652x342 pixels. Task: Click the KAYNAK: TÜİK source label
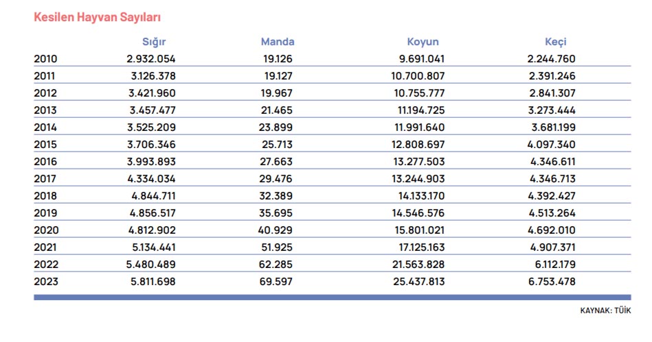pos(605,310)
